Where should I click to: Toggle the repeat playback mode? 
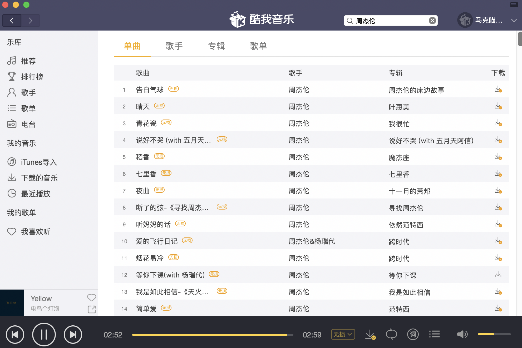pos(391,334)
